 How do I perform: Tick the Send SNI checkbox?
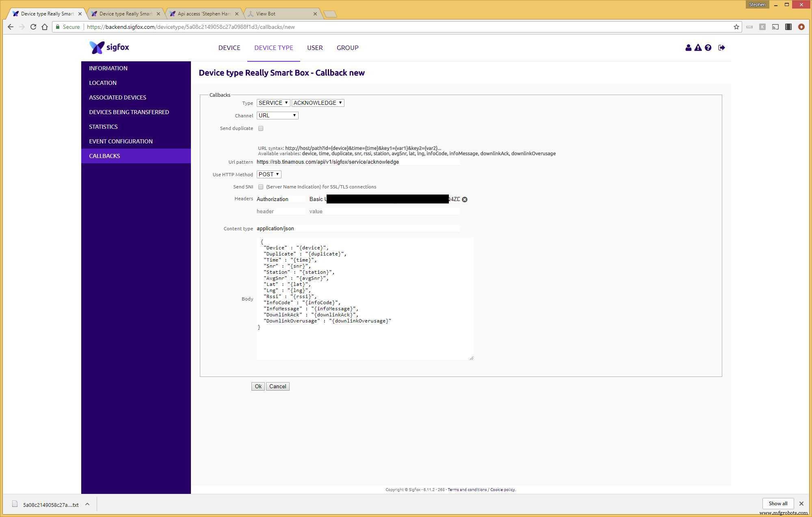pyautogui.click(x=261, y=187)
